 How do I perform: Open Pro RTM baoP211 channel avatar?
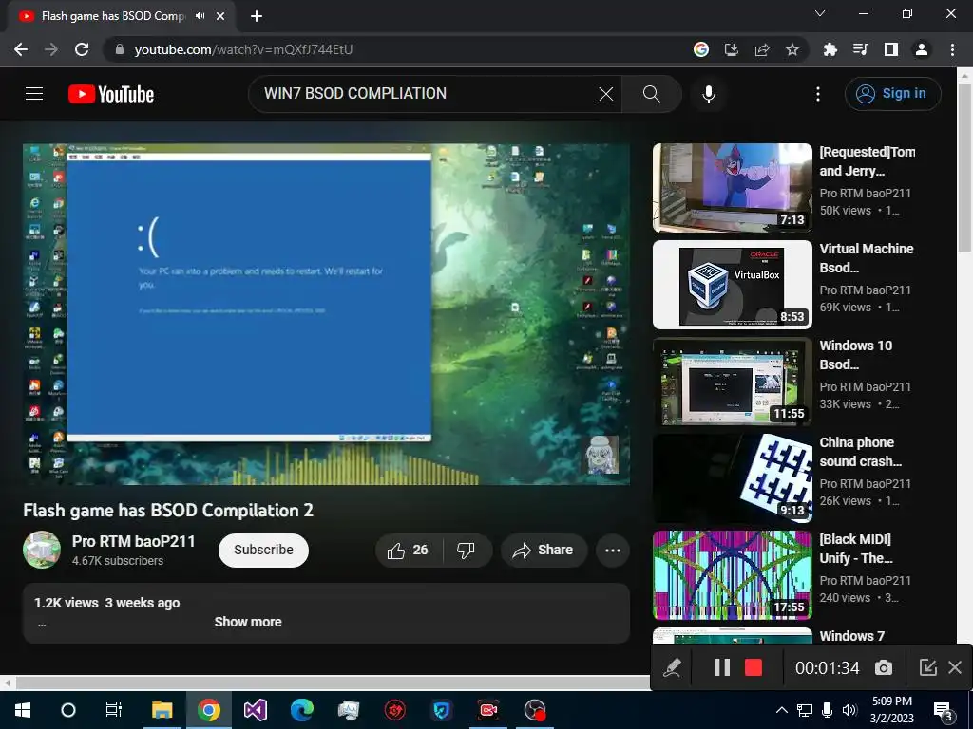click(x=42, y=550)
